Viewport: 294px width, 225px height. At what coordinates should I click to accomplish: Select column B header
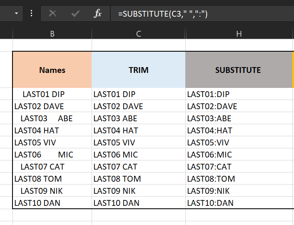[52, 34]
